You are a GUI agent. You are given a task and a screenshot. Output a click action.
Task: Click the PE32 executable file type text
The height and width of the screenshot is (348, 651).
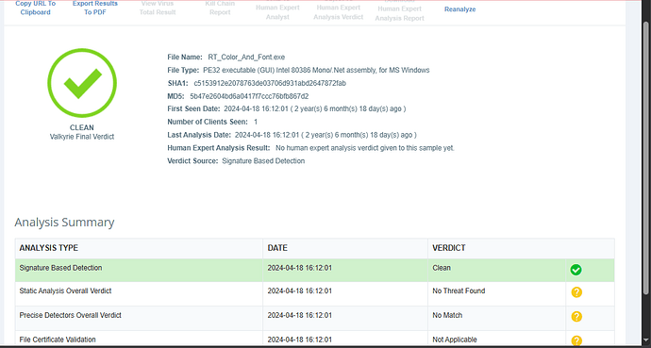tap(316, 70)
